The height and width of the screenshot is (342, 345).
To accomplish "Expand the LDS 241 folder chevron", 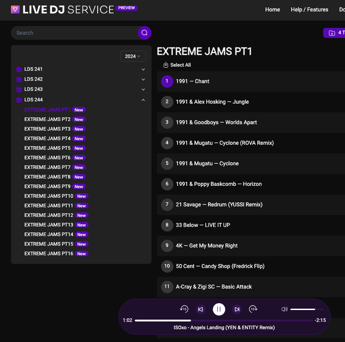I will 143,69.
